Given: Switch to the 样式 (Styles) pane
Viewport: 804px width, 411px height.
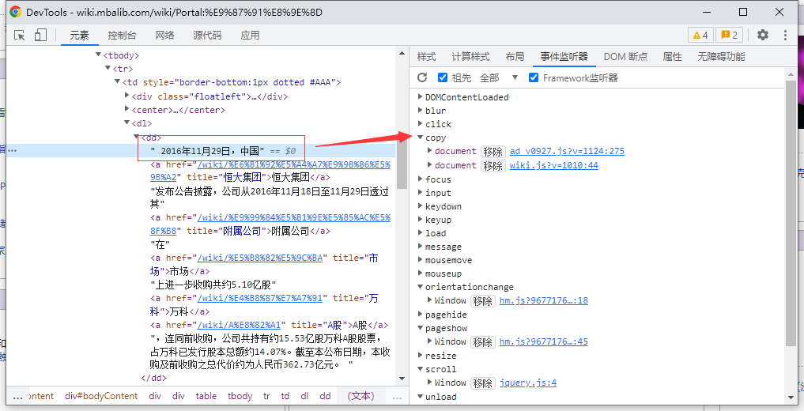Looking at the screenshot, I should click(427, 57).
